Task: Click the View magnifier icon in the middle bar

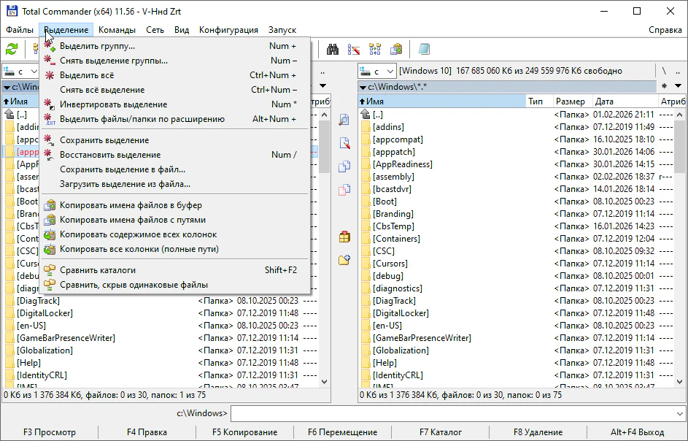Action: (x=344, y=120)
